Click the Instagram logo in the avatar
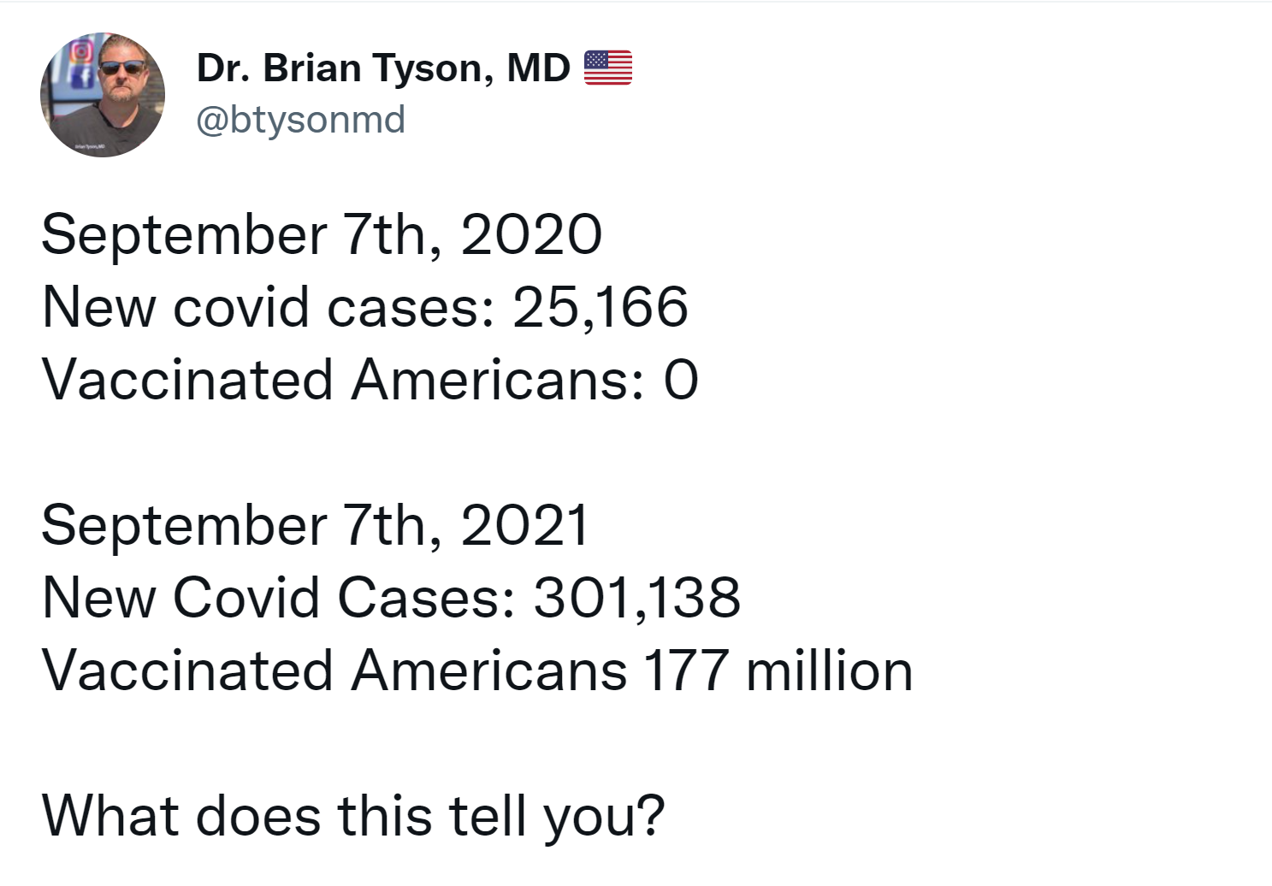 click(81, 51)
